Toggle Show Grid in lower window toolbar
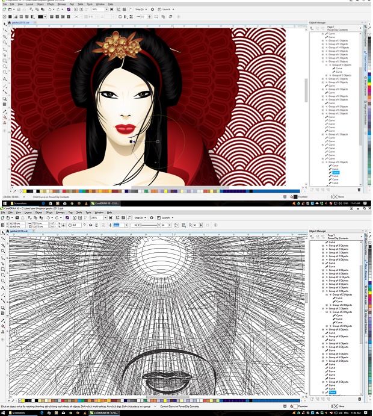This screenshot has height=416, width=373. [123, 217]
